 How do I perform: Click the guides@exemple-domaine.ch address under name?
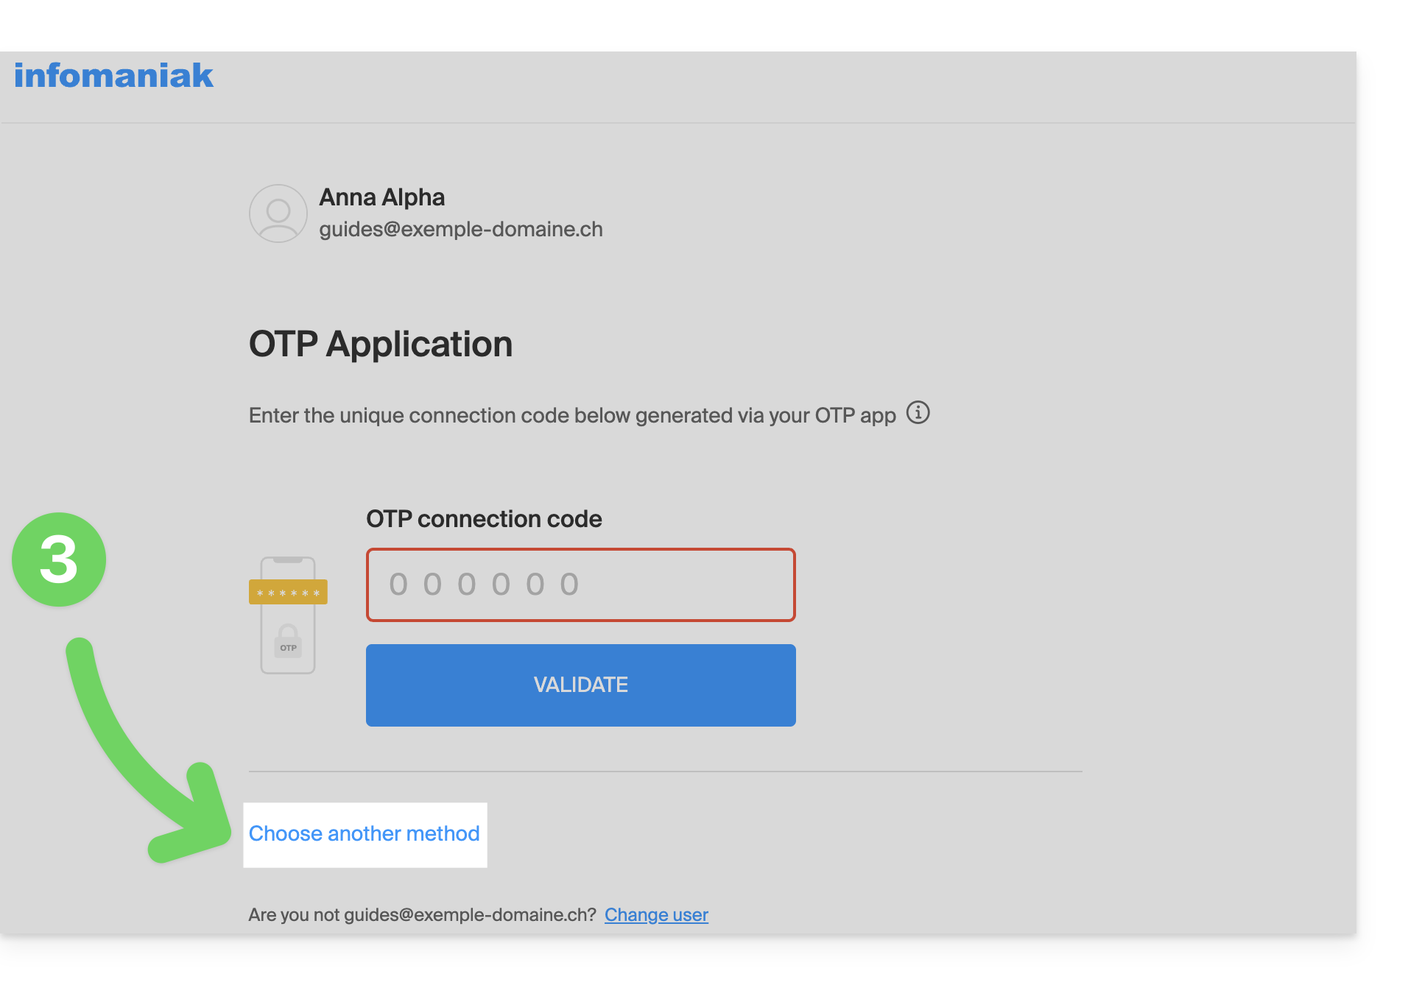pos(461,230)
